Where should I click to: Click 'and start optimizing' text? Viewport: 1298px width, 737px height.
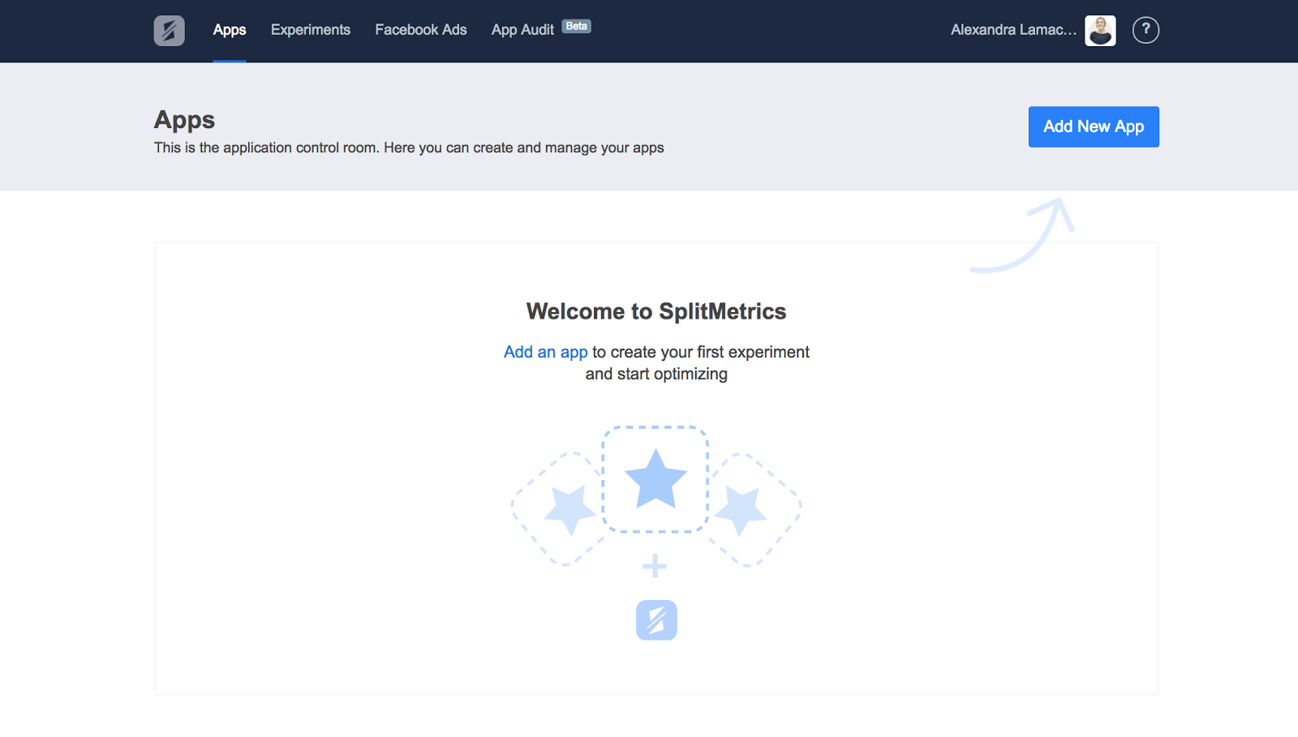[x=656, y=374]
